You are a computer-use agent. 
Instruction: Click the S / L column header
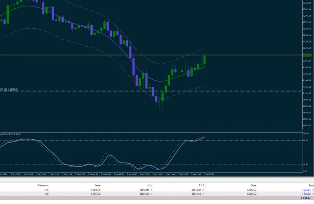pyautogui.click(x=150, y=186)
